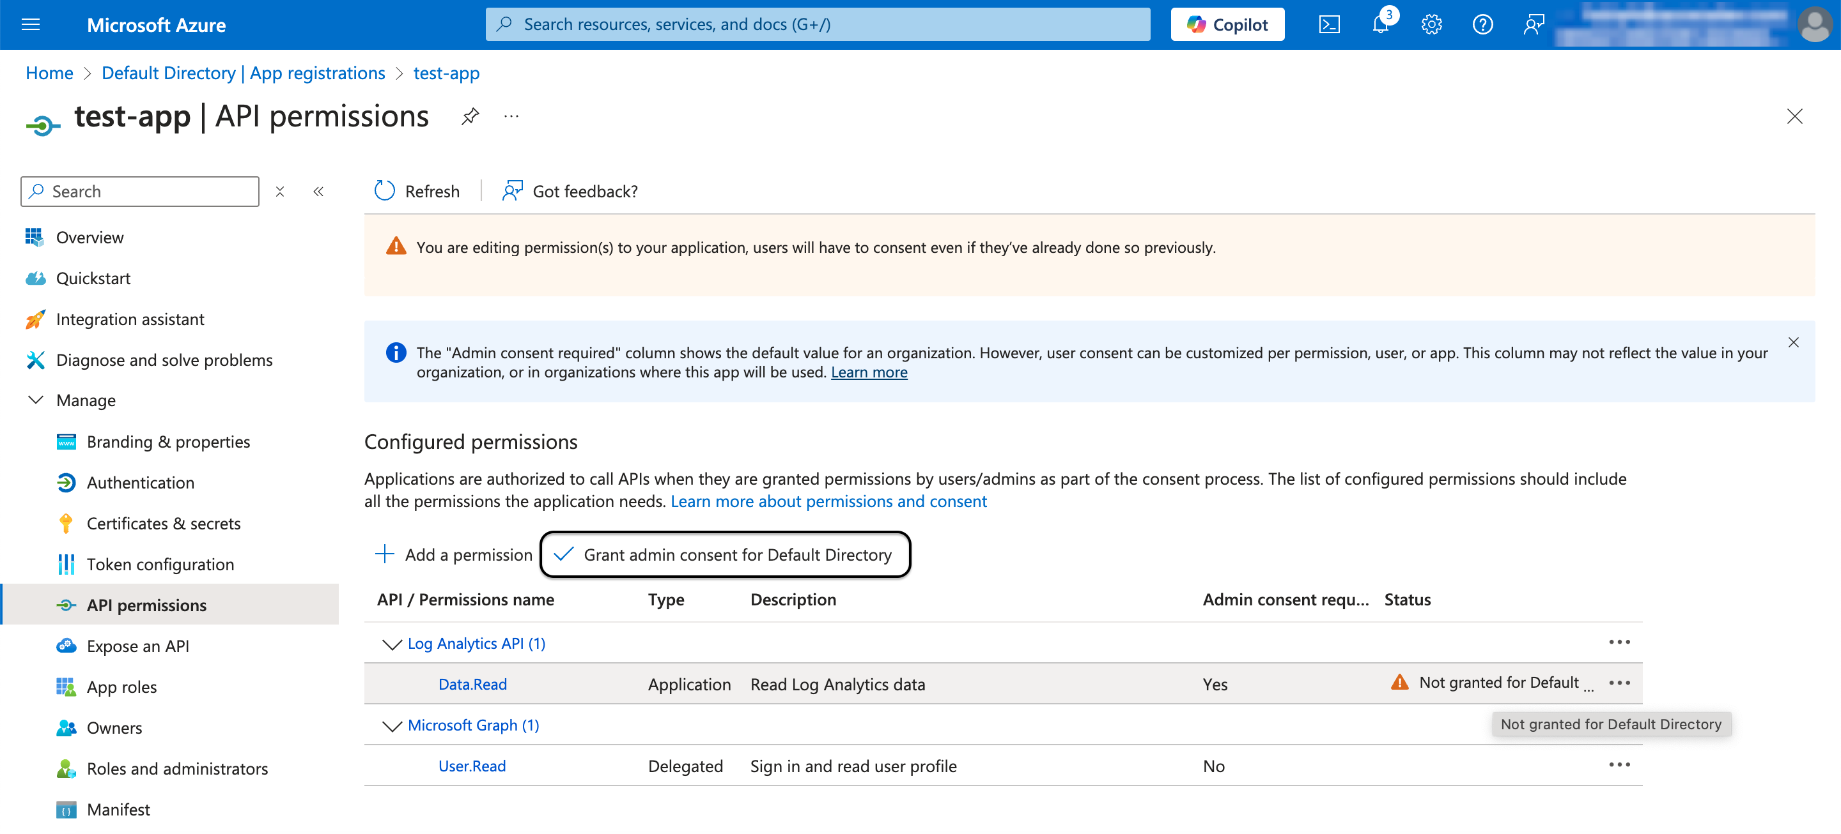
Task: Open the help question mark
Action: tap(1483, 25)
